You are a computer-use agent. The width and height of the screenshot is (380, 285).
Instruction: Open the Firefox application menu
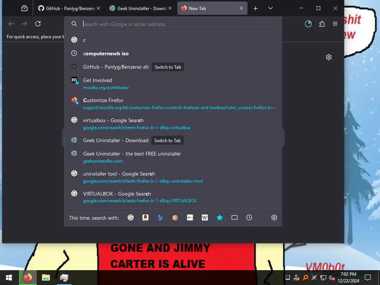tap(335, 24)
